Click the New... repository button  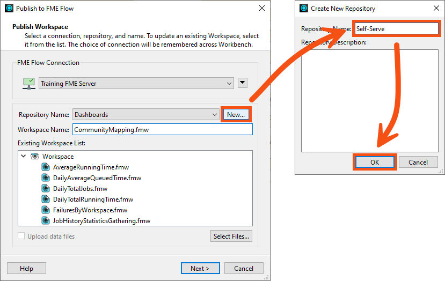236,115
